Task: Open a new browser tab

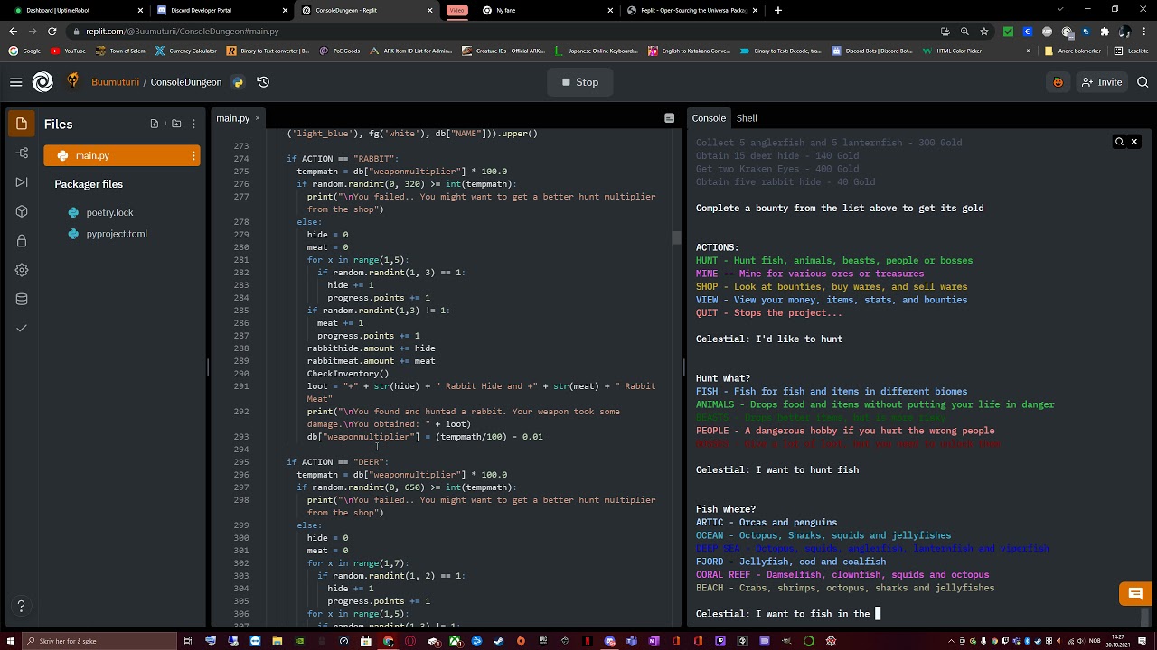Action: click(778, 10)
